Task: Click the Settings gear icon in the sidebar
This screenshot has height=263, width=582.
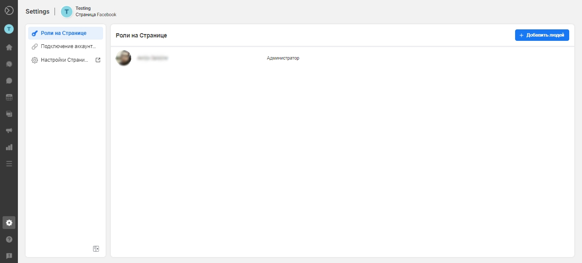Action: click(9, 223)
